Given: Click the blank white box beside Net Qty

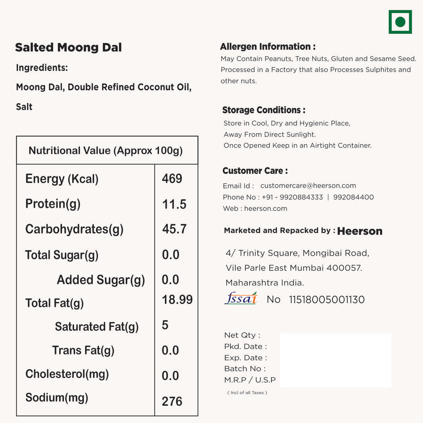Looking at the screenshot, I should point(335,360).
